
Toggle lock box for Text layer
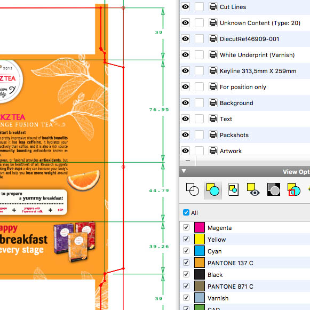click(x=199, y=119)
